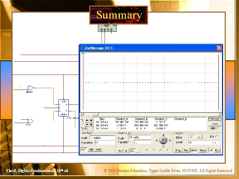The width and height of the screenshot is (239, 179).
Task: Click the left arrow of the oscilloscope scrollbar
Action: tap(82, 114)
